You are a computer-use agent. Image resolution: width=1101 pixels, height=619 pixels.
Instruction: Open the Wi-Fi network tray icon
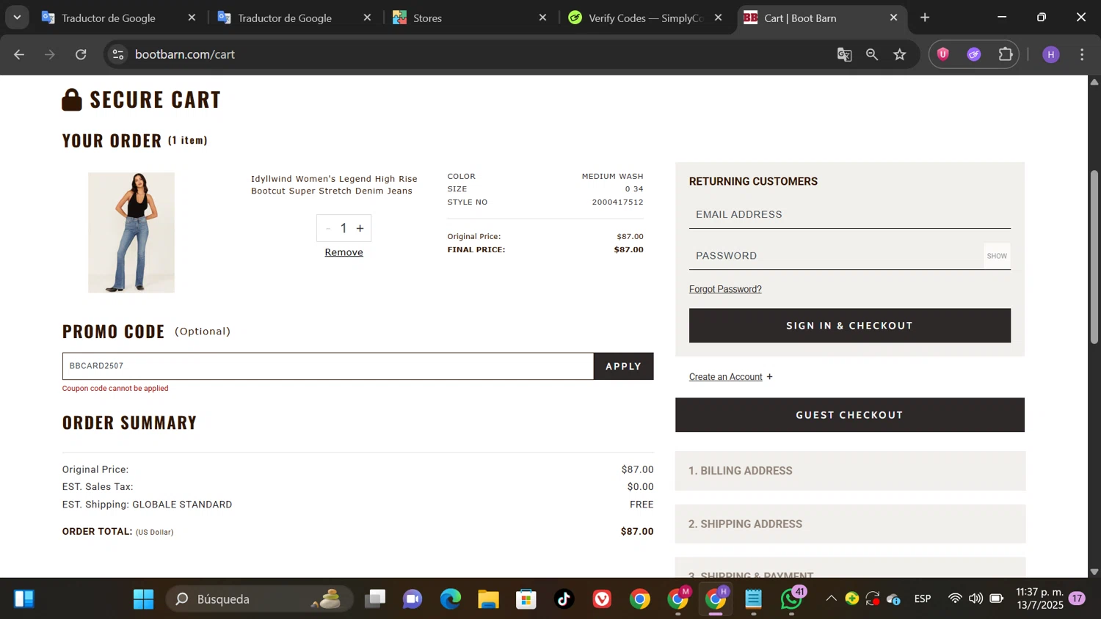[x=955, y=599]
